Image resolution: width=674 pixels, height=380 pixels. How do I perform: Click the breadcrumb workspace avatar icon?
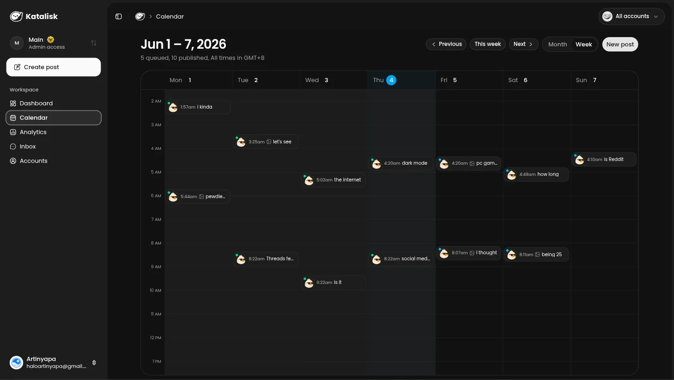140,16
